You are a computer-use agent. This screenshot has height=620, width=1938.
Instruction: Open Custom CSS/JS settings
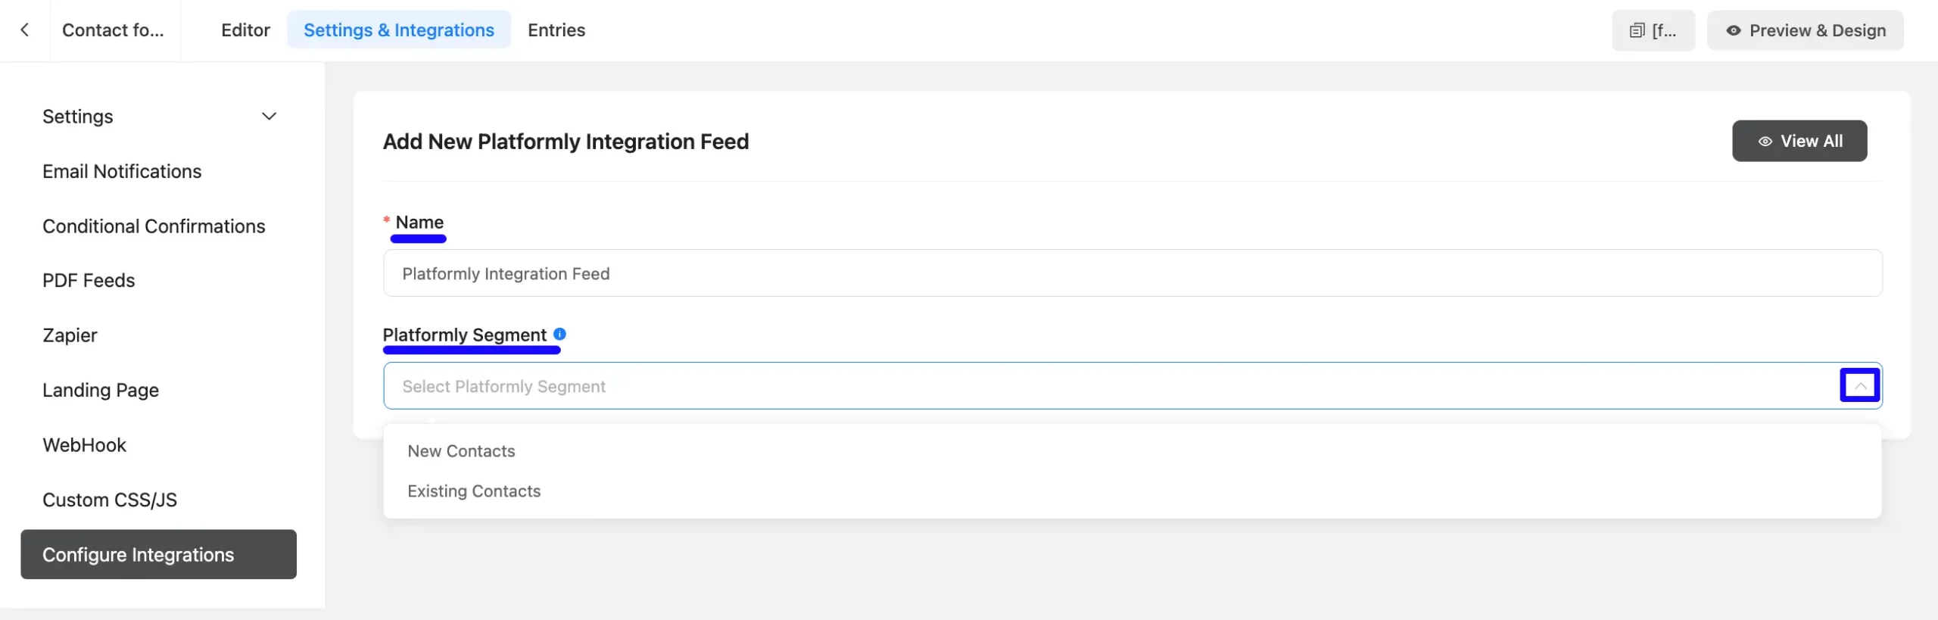click(110, 500)
